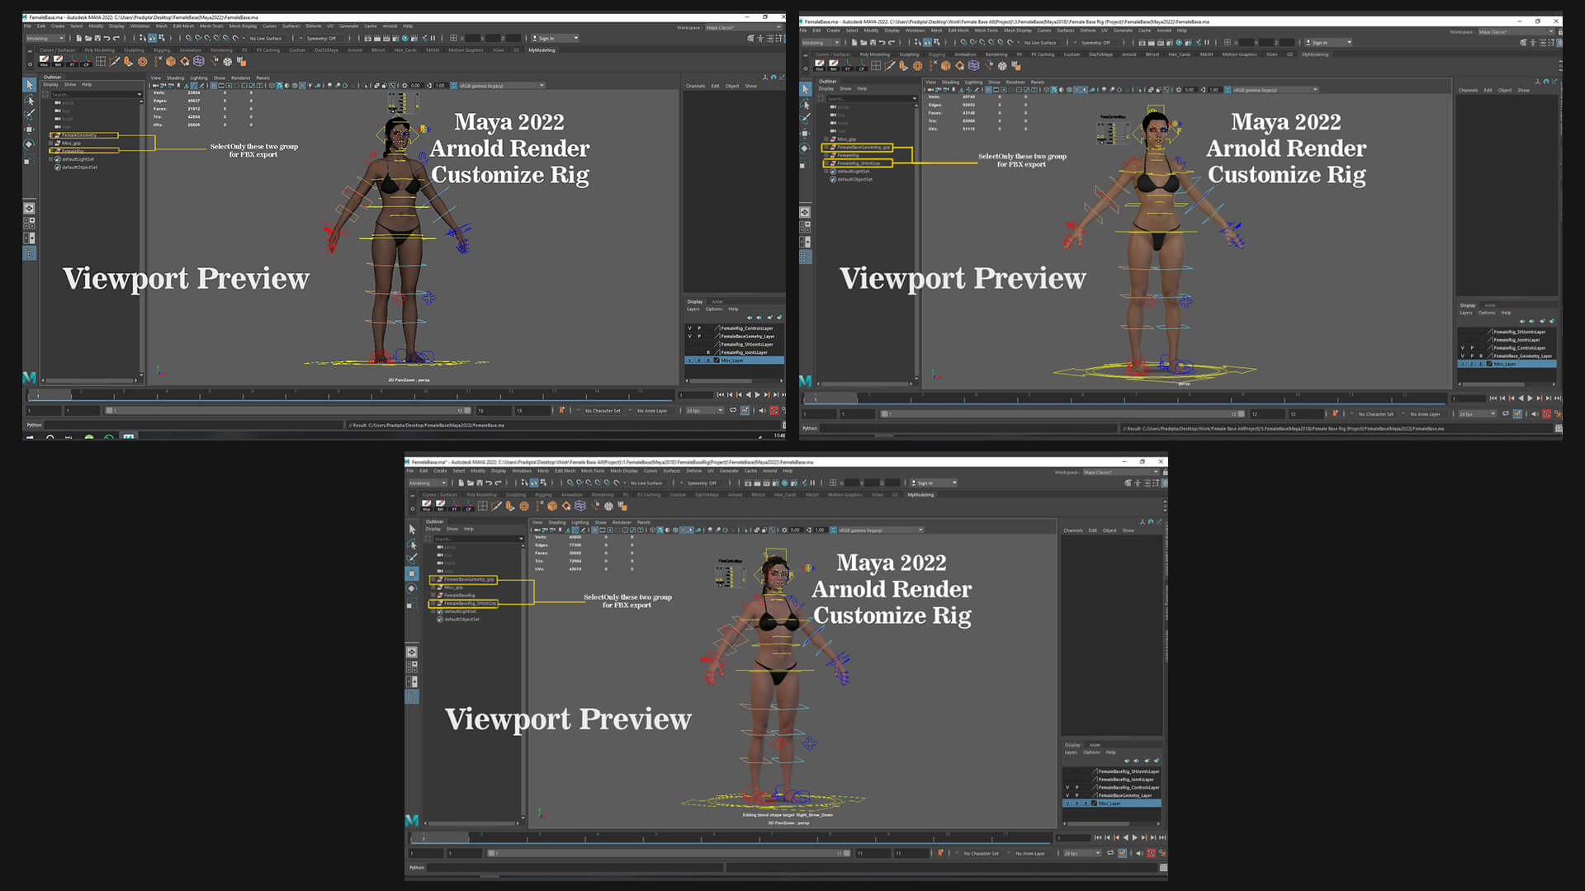Toggle V visibility of Misc_Layer in bottom window

1067,804
